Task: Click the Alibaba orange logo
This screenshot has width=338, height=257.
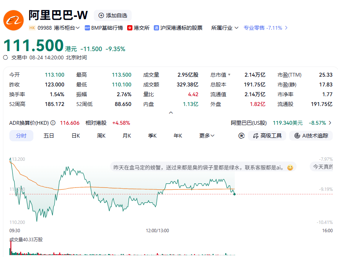Action: point(14,20)
